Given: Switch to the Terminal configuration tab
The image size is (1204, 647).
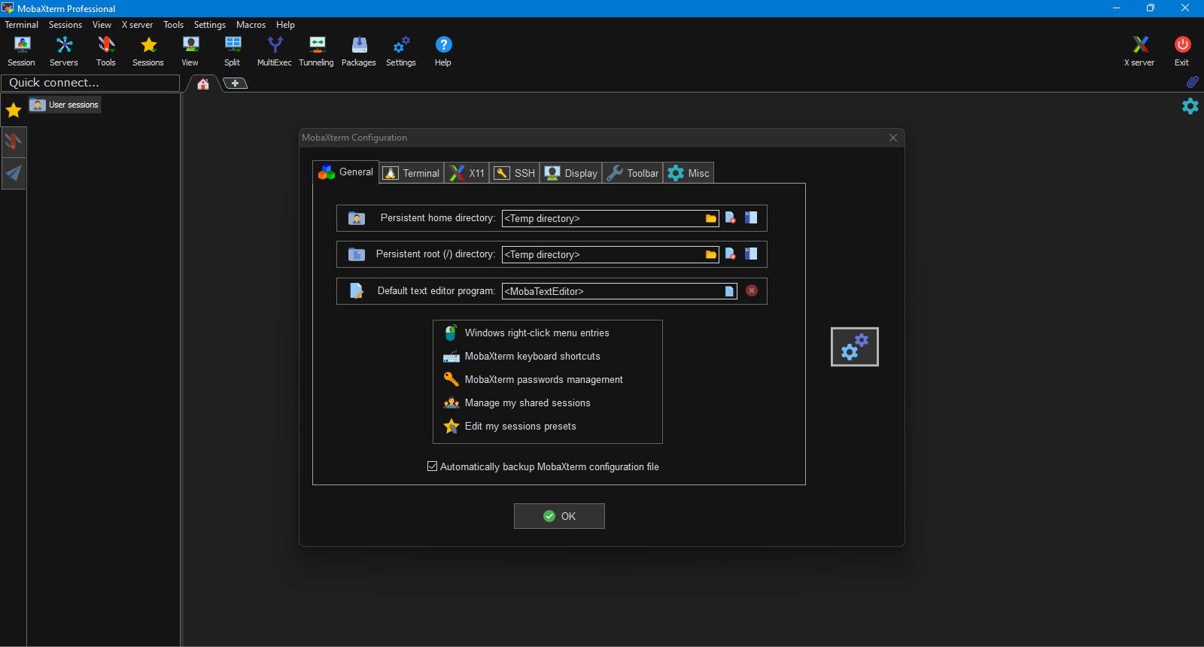Looking at the screenshot, I should (x=412, y=173).
